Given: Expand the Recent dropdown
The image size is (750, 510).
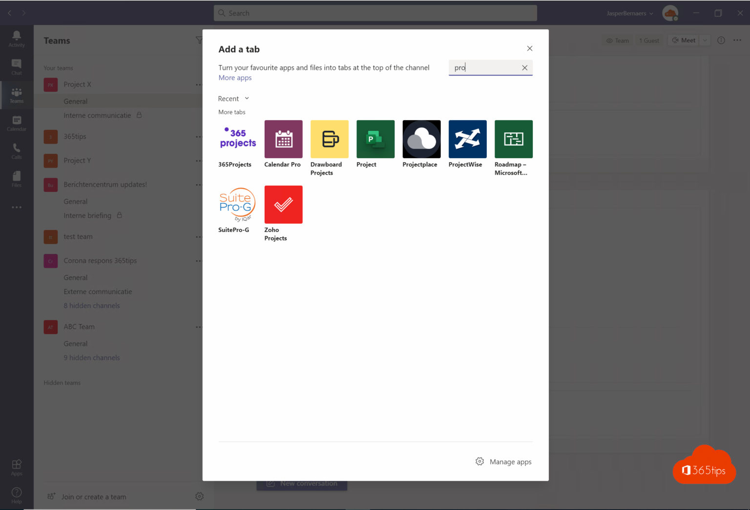Looking at the screenshot, I should [x=233, y=98].
